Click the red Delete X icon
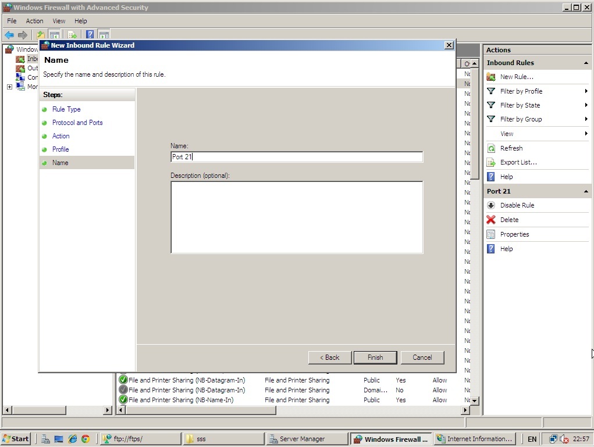Screen dimensions: 594x447 point(491,220)
